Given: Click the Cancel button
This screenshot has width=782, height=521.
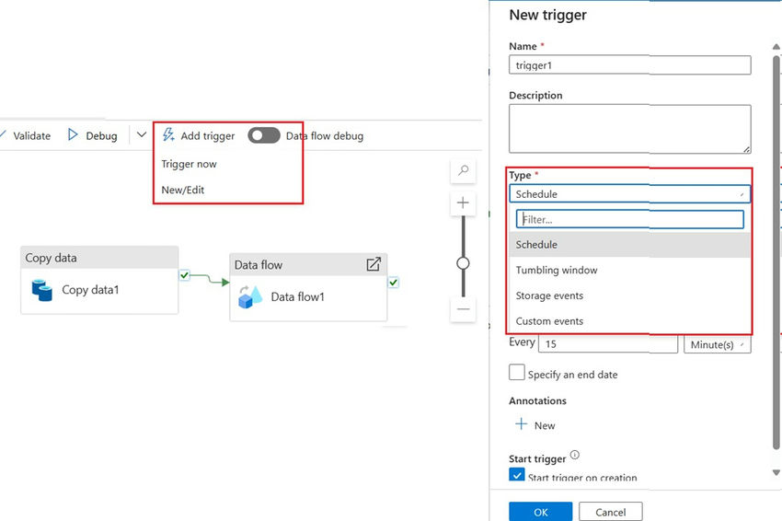Looking at the screenshot, I should coord(611,512).
